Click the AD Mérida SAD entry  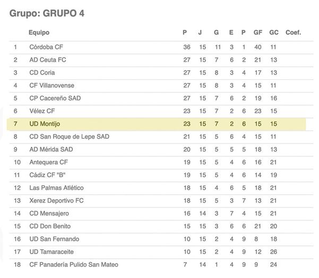click(51, 149)
